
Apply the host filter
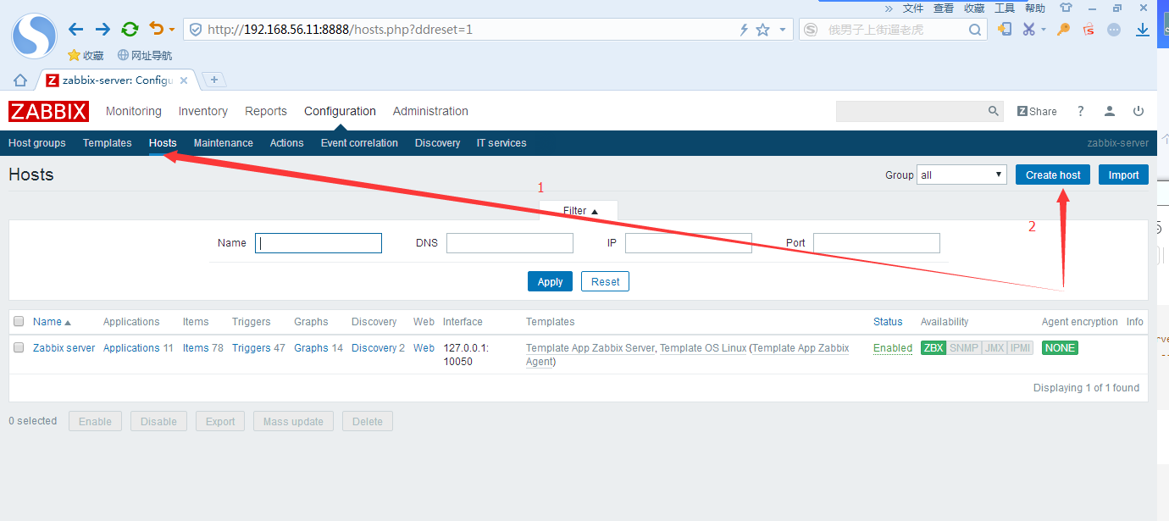550,281
